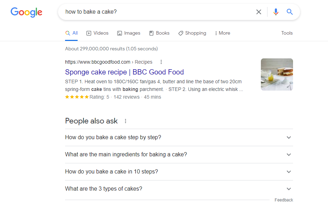The width and height of the screenshot is (328, 213).
Task: Open the More options menu
Action: pos(222,33)
